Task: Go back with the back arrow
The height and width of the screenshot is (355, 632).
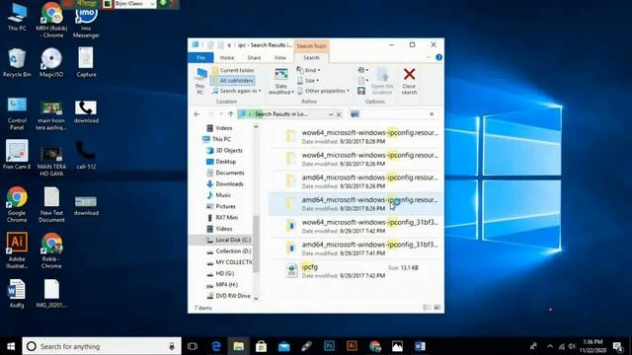Action: coord(197,114)
